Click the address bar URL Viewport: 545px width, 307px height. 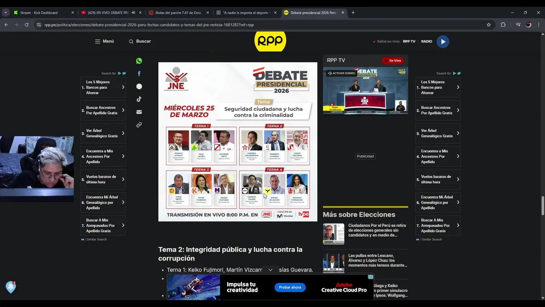[x=149, y=25]
